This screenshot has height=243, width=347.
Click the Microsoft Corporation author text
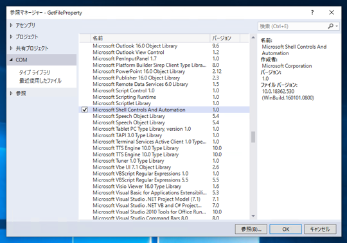point(287,66)
